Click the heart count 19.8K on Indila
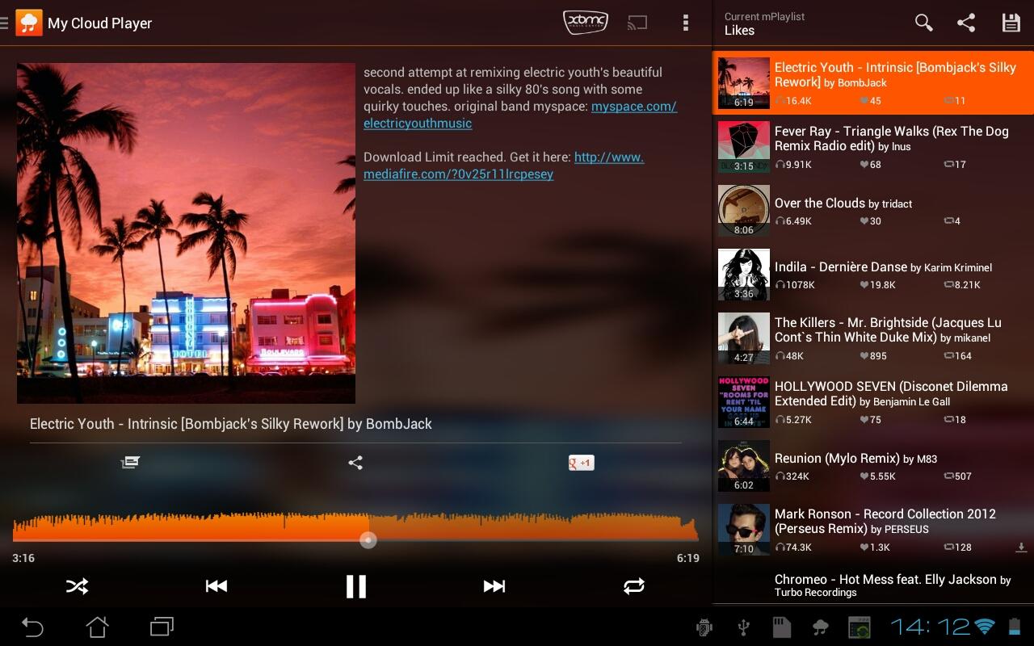Screen dimensions: 1034x646 (x=878, y=284)
